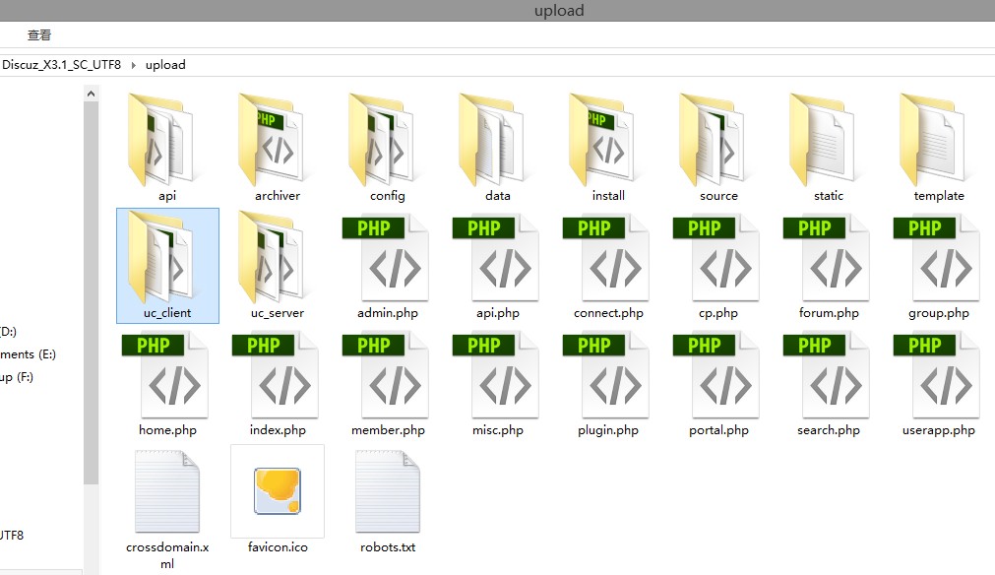Click the upload segment in address bar
This screenshot has width=995, height=575.
tap(165, 65)
